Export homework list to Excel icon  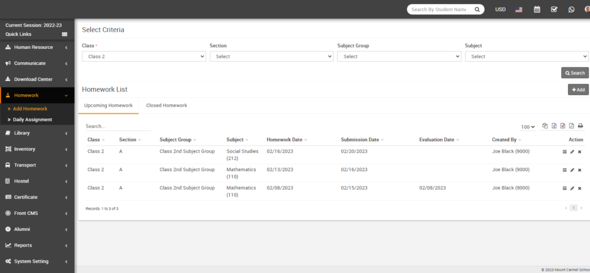[554, 126]
